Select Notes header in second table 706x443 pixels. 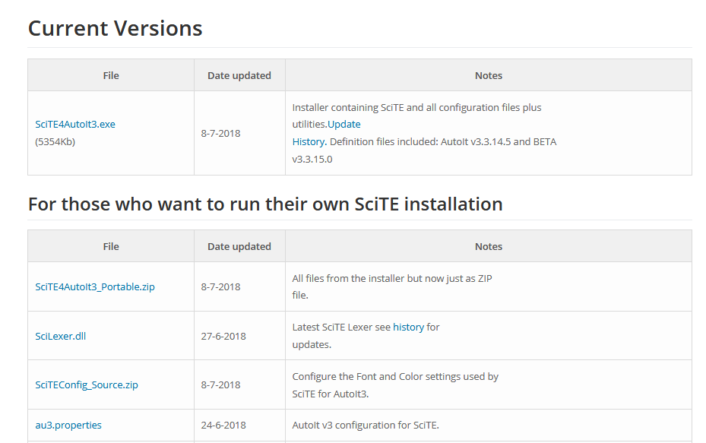tap(489, 247)
